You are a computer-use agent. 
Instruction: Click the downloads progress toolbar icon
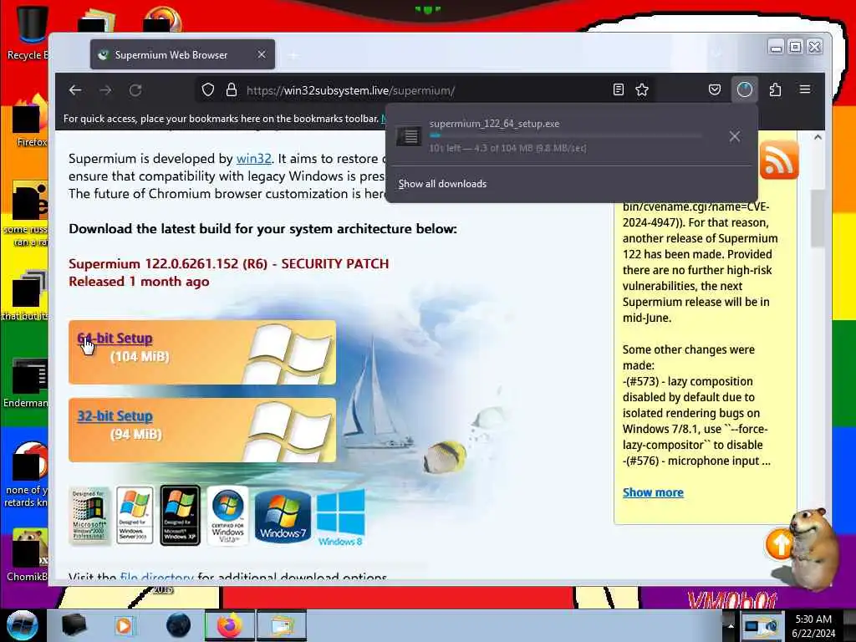coord(745,89)
